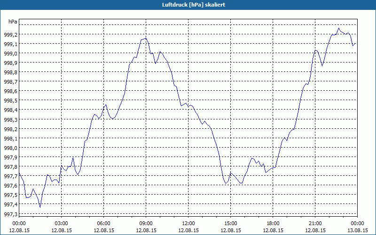Click the 18:00 time label
This screenshot has height=235, width=376.
pyautogui.click(x=273, y=224)
